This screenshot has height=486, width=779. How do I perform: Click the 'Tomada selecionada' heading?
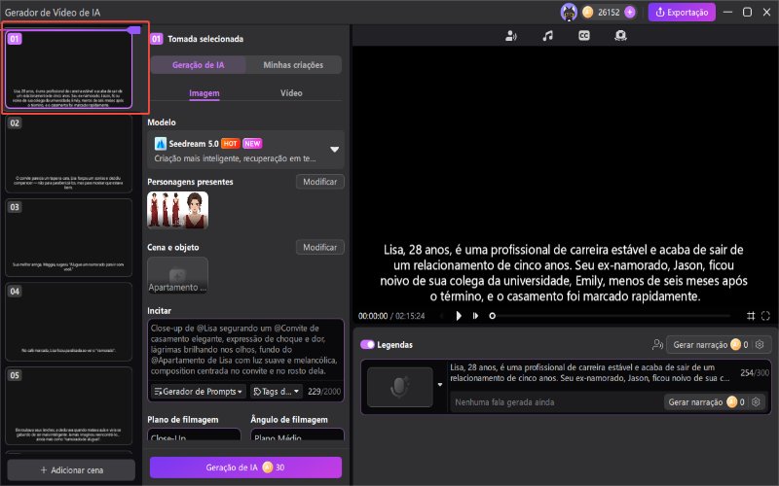[205, 39]
